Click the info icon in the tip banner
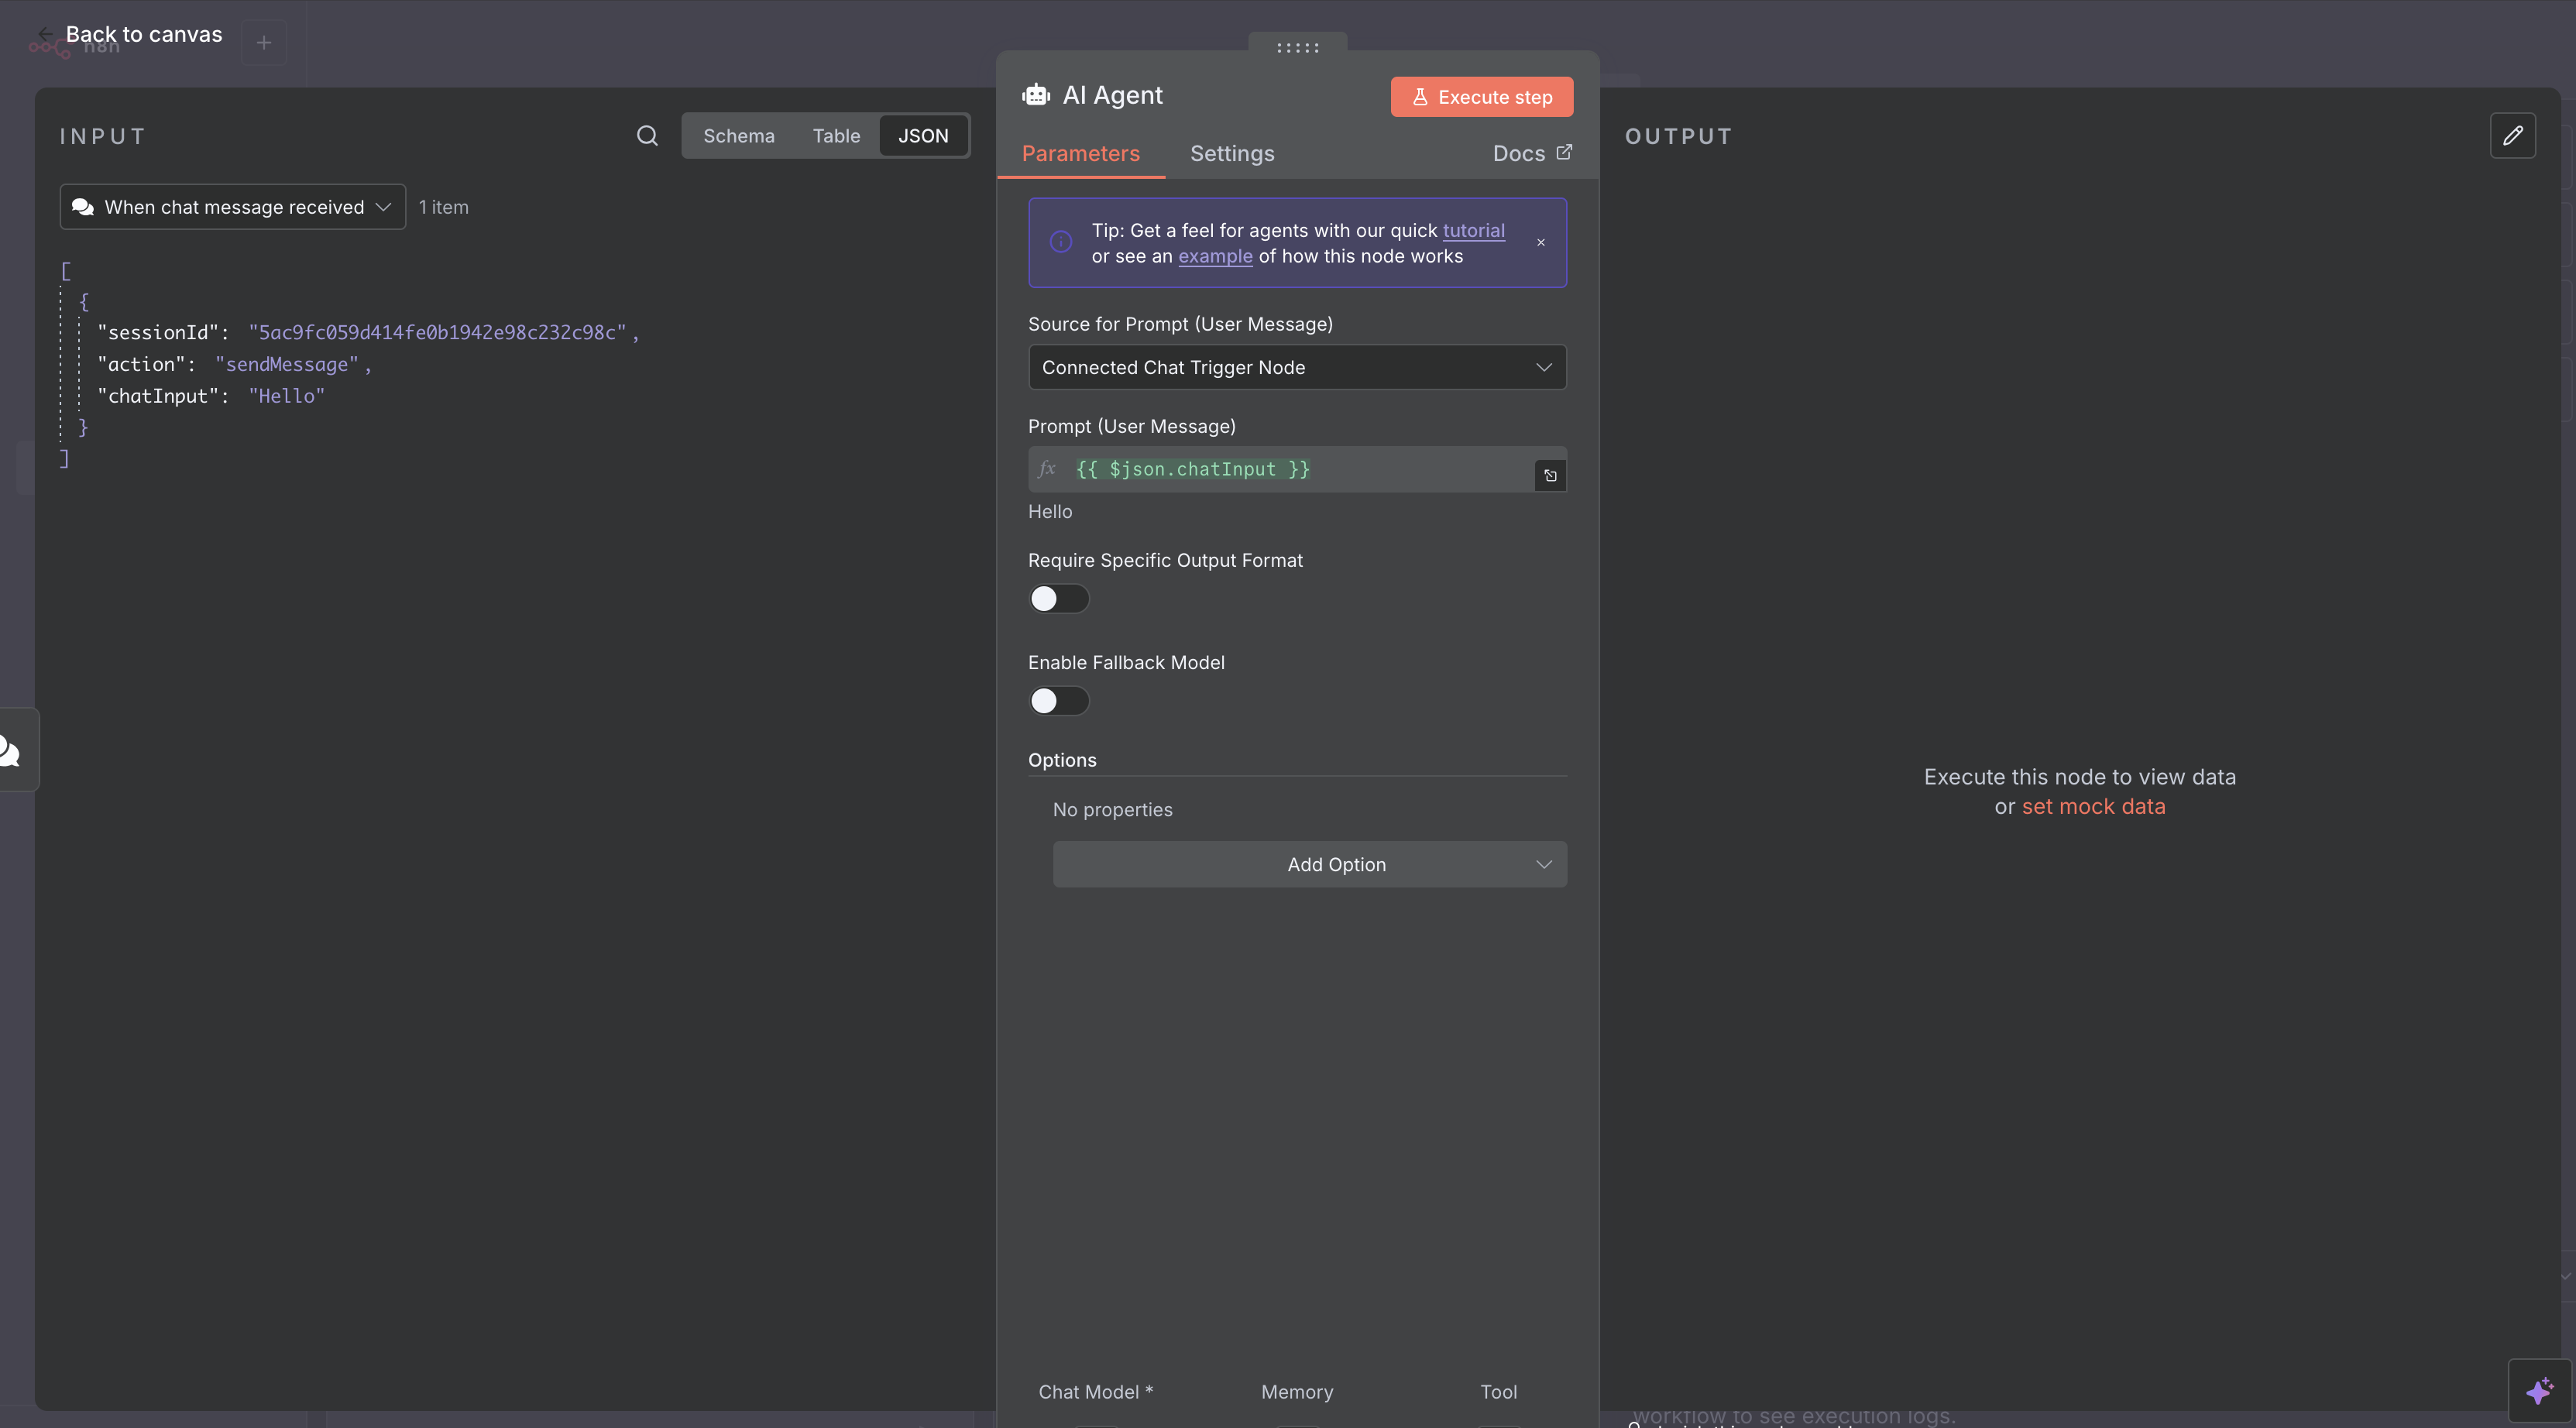Image resolution: width=2576 pixels, height=1428 pixels. pyautogui.click(x=1061, y=242)
